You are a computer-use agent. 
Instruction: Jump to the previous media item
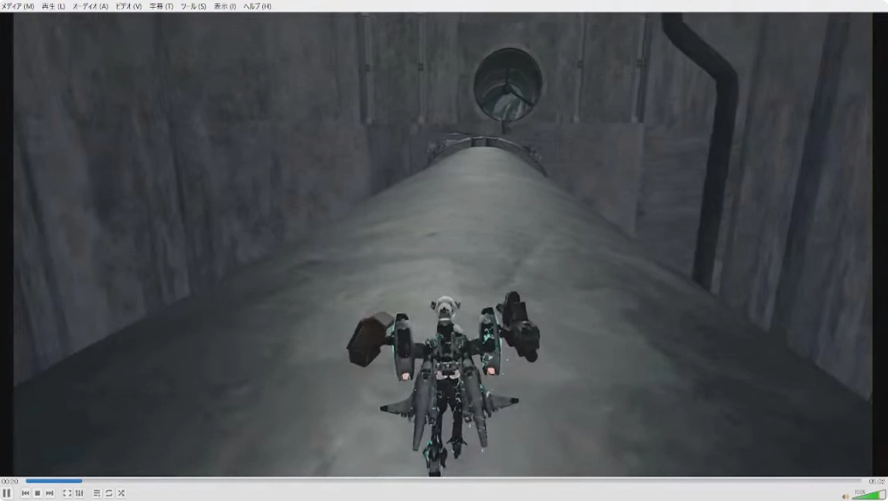coord(26,493)
